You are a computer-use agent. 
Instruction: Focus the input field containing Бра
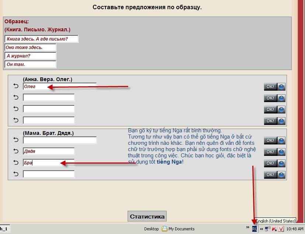pyautogui.click(x=48, y=163)
